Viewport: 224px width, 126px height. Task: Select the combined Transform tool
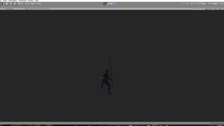(17, 4)
